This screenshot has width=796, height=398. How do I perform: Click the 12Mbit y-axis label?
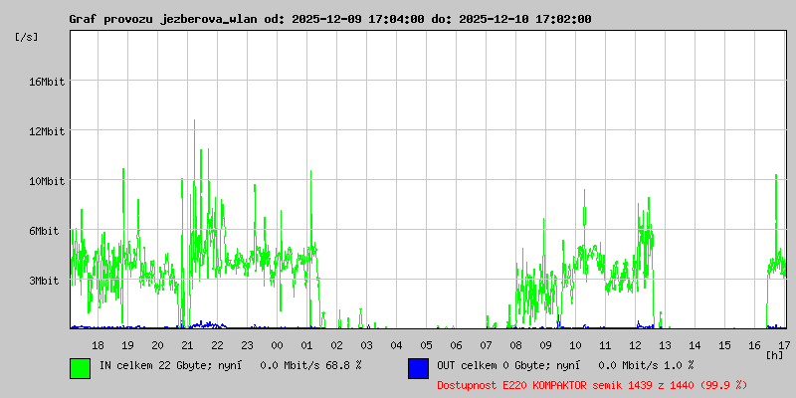click(x=47, y=131)
